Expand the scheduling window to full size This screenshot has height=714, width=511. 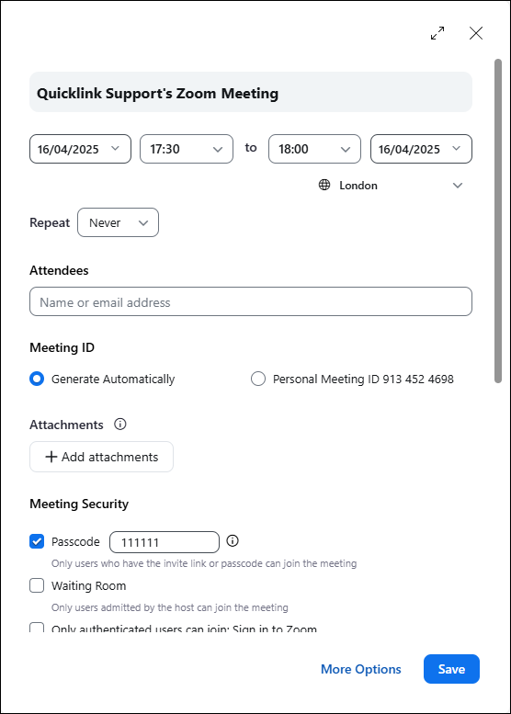437,33
